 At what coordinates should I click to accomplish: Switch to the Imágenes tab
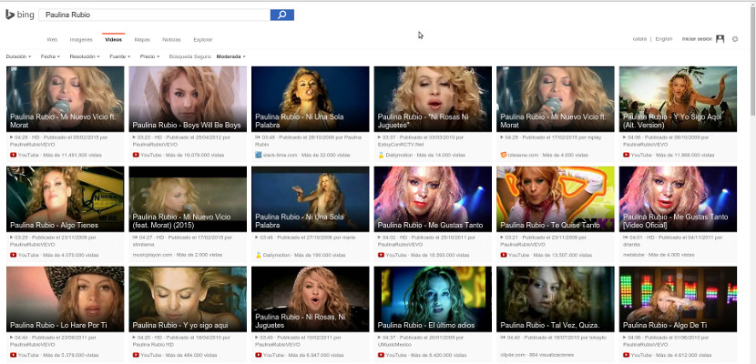click(81, 39)
